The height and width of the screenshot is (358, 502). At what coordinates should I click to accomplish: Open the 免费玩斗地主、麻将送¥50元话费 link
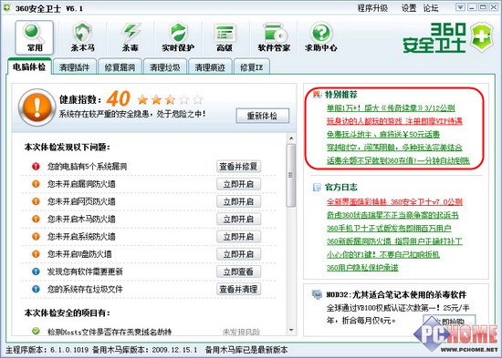click(383, 134)
